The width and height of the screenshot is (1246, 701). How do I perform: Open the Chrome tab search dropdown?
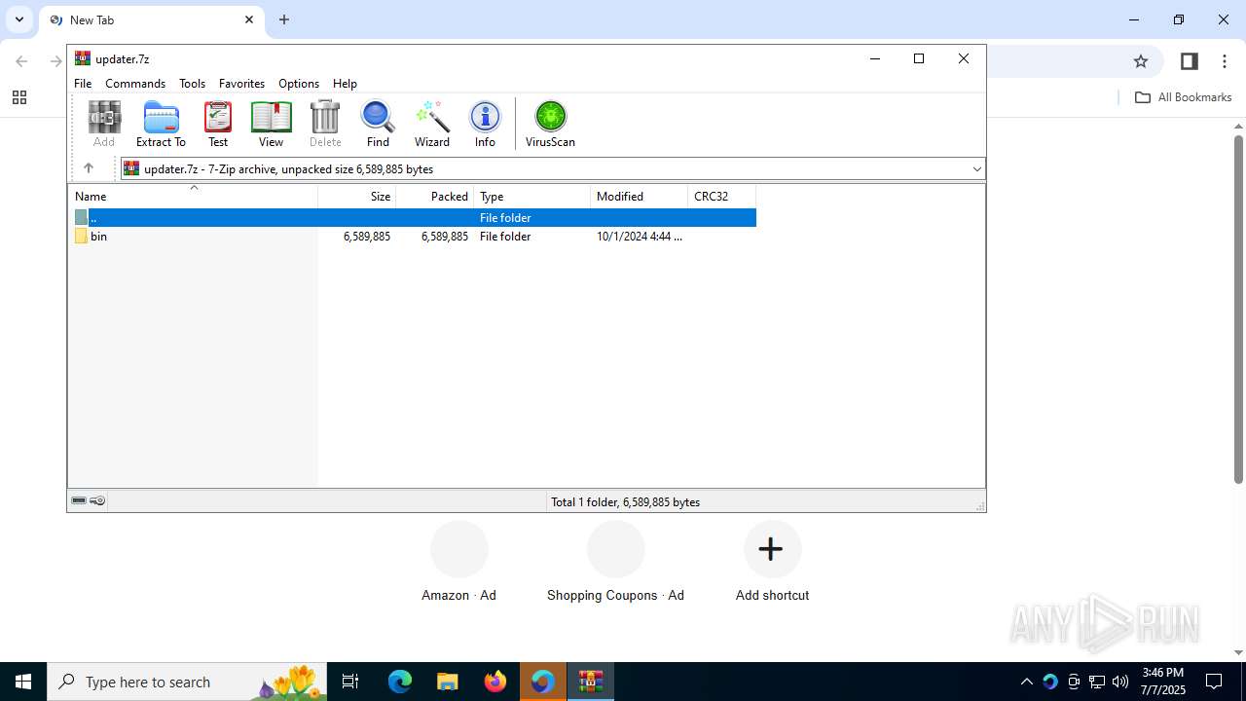[x=18, y=19]
